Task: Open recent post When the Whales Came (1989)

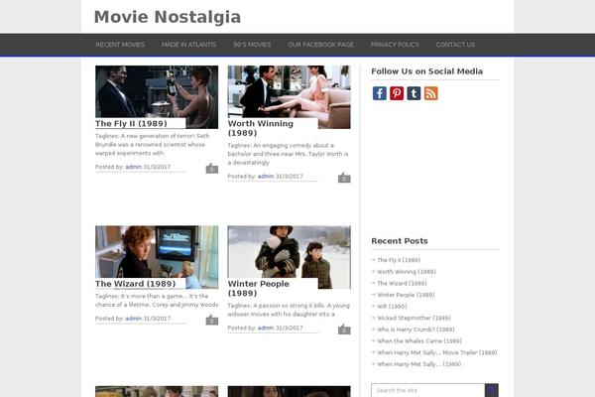Action: [419, 341]
